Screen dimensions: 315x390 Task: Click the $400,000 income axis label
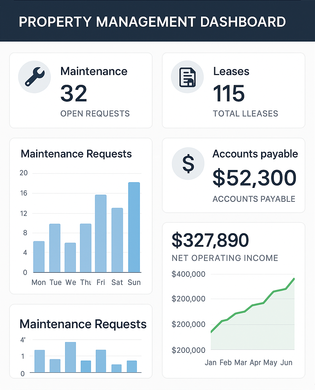click(189, 274)
